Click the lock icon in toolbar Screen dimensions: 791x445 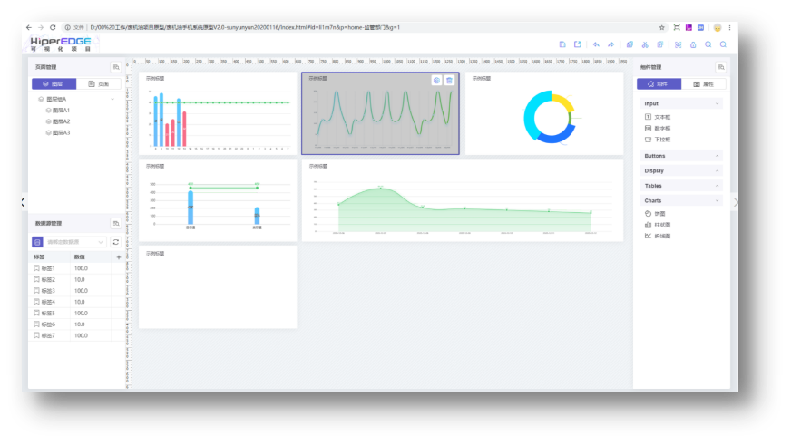pos(693,44)
